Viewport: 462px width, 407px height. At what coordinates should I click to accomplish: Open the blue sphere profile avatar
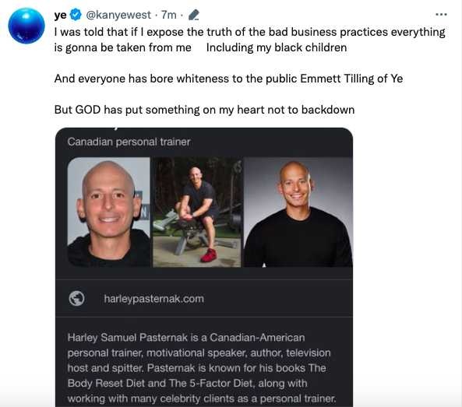click(26, 26)
